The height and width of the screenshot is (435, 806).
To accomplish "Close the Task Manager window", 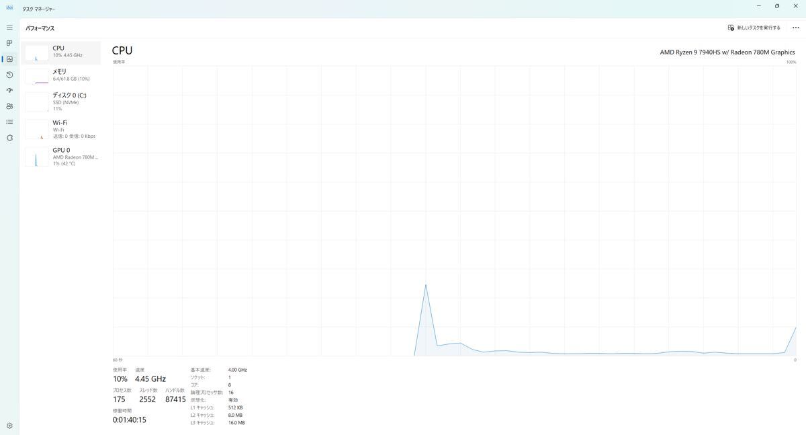I will (796, 6).
